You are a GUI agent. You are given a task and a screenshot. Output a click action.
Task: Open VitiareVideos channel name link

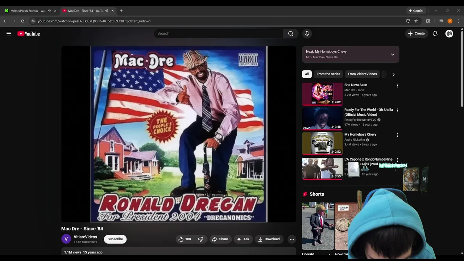pyautogui.click(x=85, y=237)
